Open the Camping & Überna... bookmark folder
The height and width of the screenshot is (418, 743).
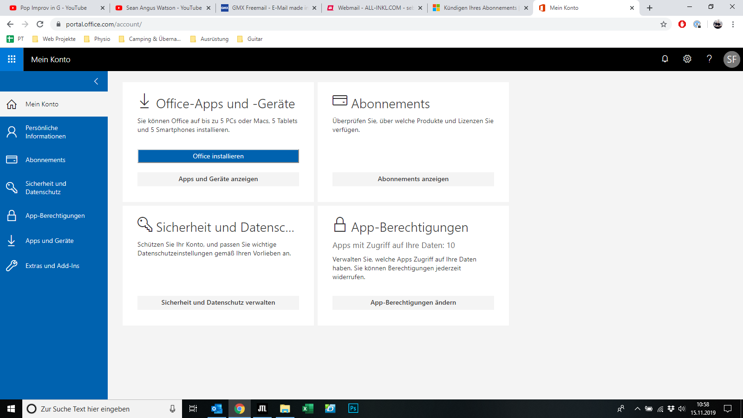[x=150, y=39]
